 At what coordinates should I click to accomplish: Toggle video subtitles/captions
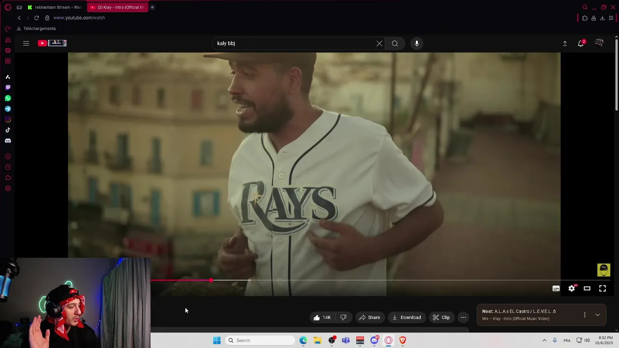point(556,289)
